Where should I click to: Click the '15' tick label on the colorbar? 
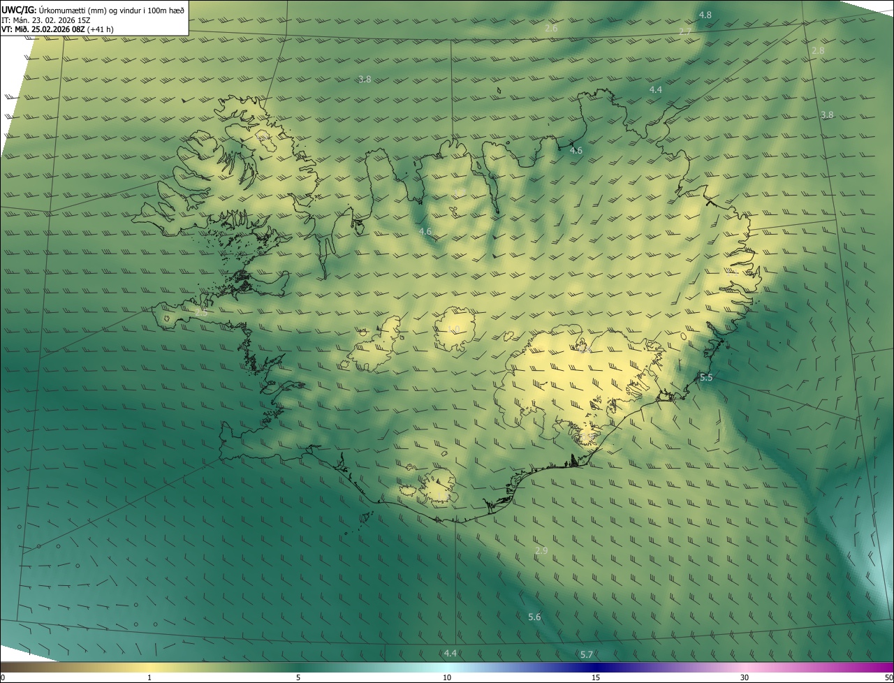(x=596, y=677)
